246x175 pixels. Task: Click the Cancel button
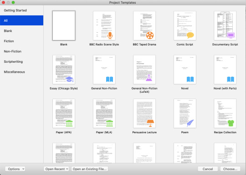point(208,169)
